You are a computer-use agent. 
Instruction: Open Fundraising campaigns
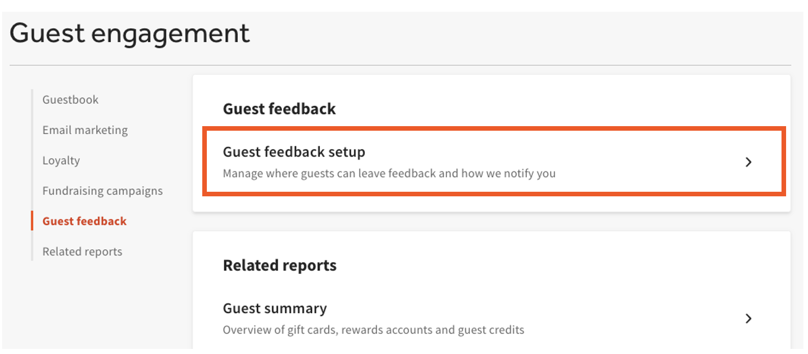pyautogui.click(x=102, y=191)
